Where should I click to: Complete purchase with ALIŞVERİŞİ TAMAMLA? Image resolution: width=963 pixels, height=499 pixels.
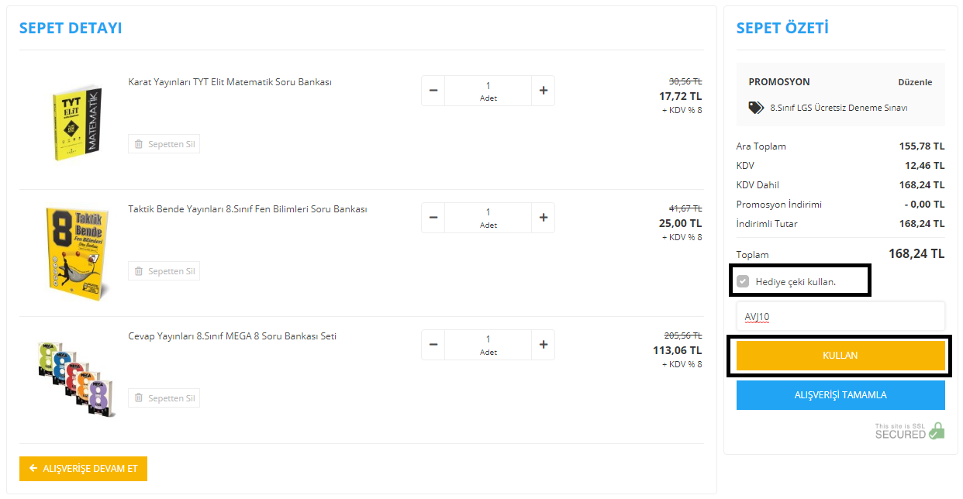(x=840, y=395)
